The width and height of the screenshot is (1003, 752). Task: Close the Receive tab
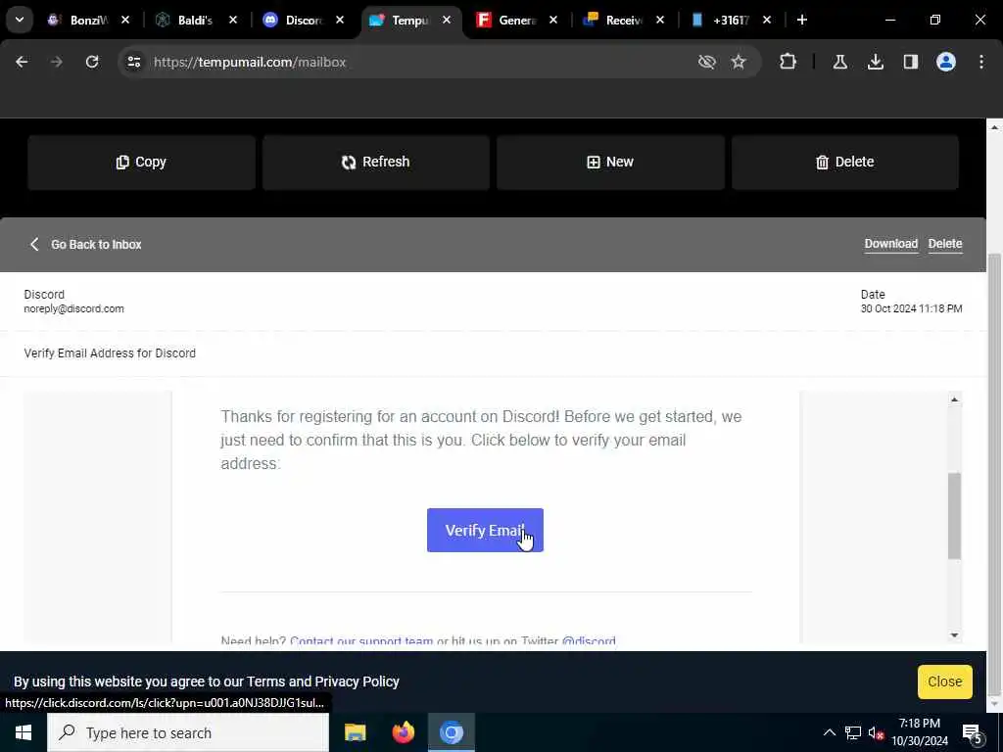660,20
